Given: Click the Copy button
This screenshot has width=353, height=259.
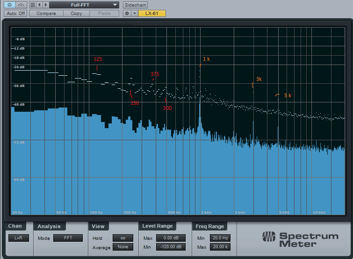Looking at the screenshot, I should 76,14.
